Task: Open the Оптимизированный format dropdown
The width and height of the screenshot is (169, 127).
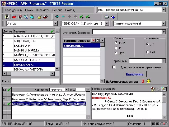Action: (163, 23)
